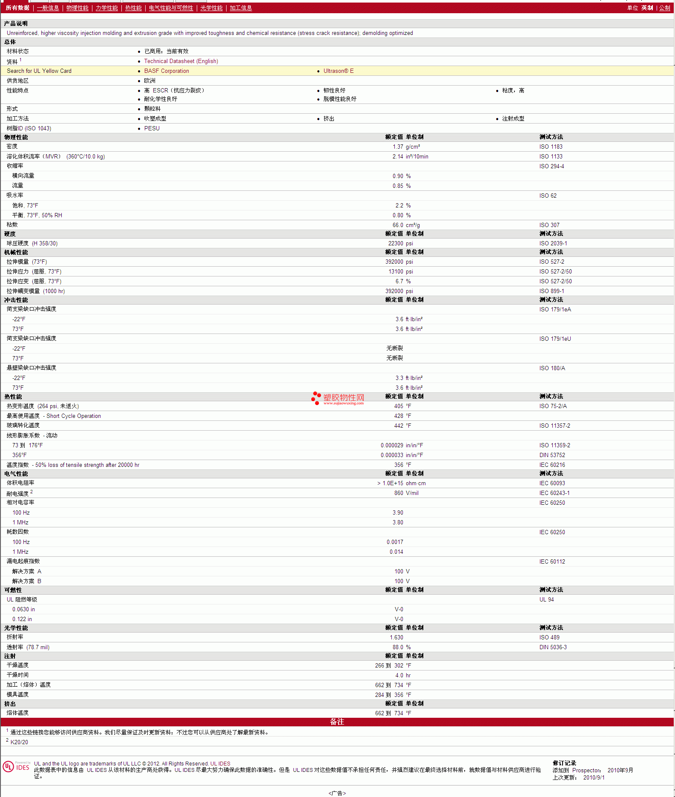
Task: Click the 耐电强度 row label
Action: (x=17, y=493)
